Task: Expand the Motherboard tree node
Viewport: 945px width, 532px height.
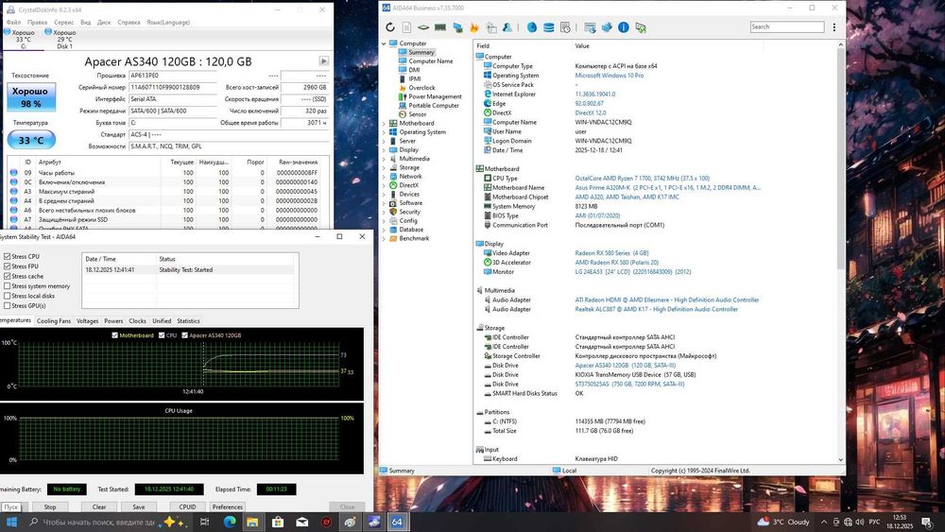Action: click(x=384, y=123)
